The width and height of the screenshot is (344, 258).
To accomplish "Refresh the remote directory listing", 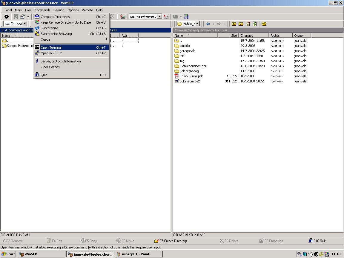I will click(254, 24).
